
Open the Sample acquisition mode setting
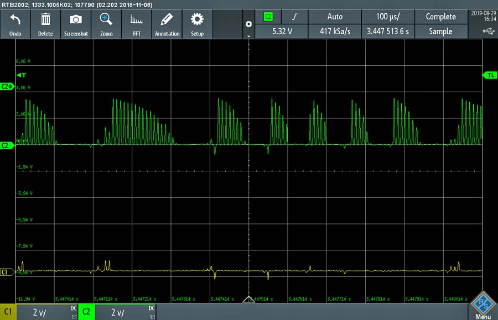[x=441, y=32]
